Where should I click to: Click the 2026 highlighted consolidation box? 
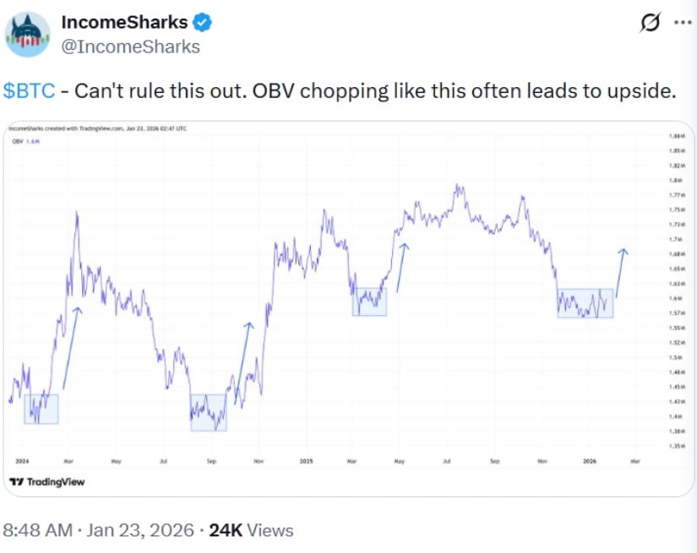[x=585, y=303]
